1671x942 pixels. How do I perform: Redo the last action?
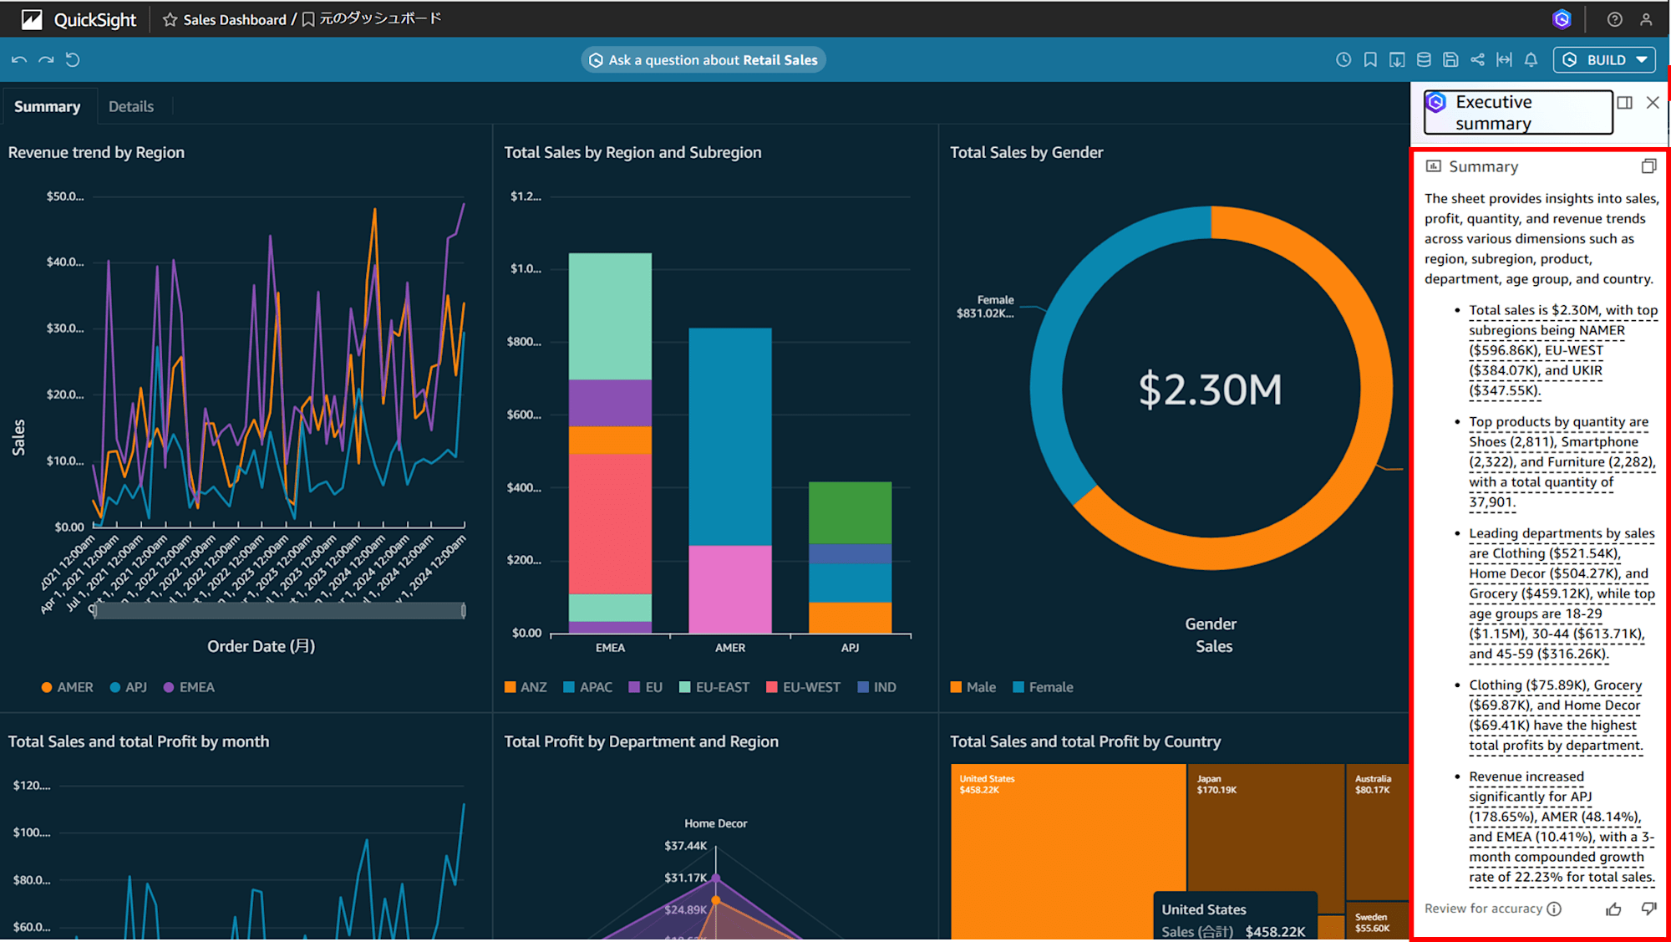pyautogui.click(x=46, y=60)
